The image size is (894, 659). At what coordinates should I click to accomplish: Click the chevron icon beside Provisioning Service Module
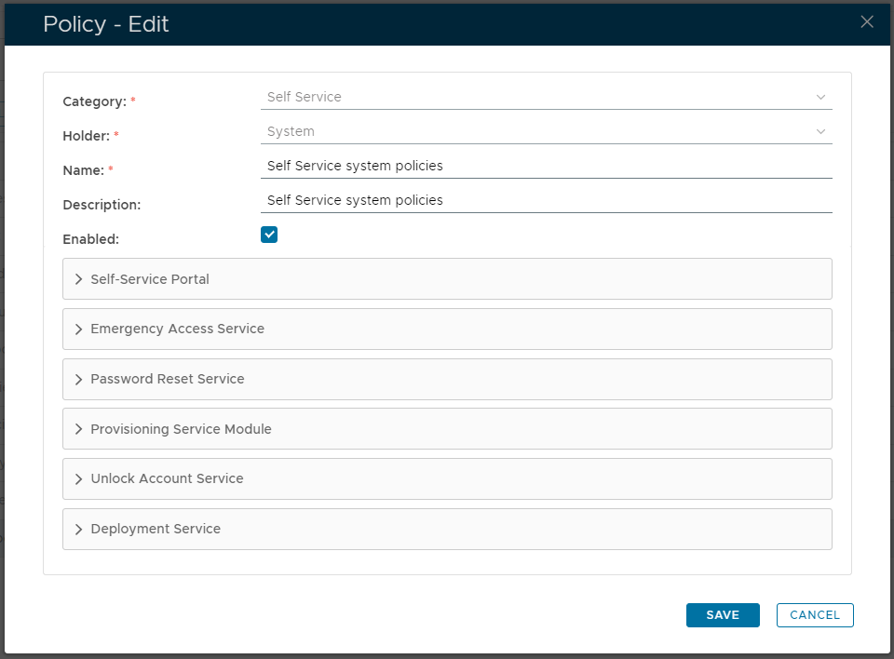(79, 429)
